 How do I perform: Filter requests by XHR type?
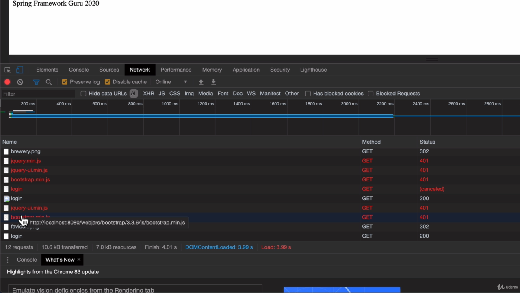click(149, 94)
